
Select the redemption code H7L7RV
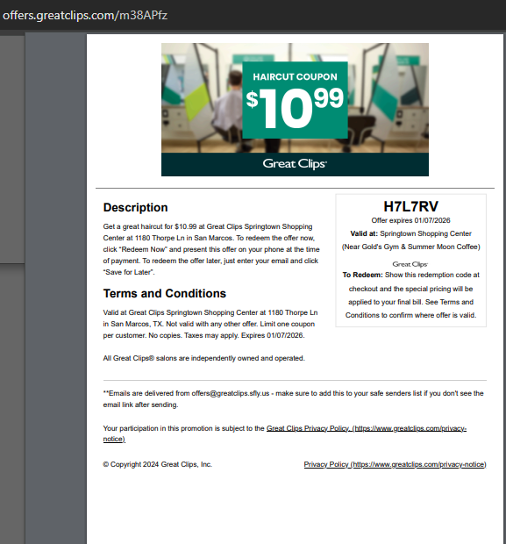(x=410, y=206)
